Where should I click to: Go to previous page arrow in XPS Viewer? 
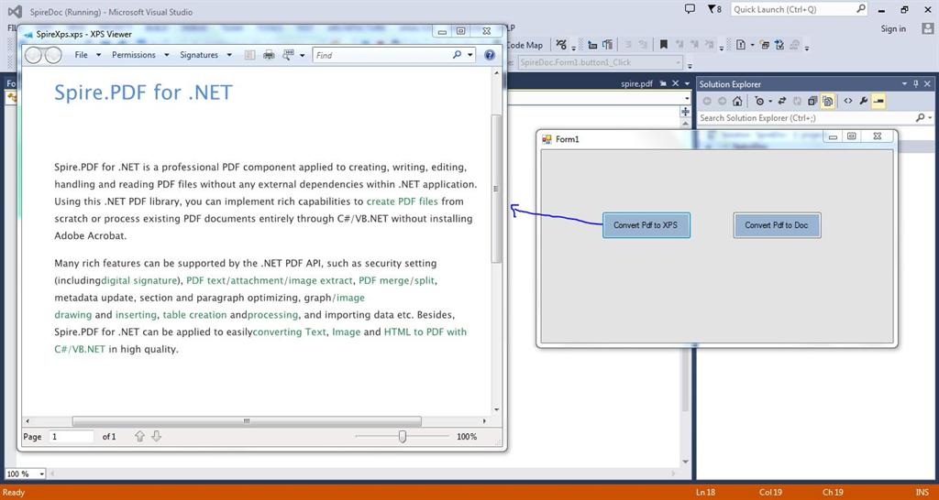coord(139,437)
